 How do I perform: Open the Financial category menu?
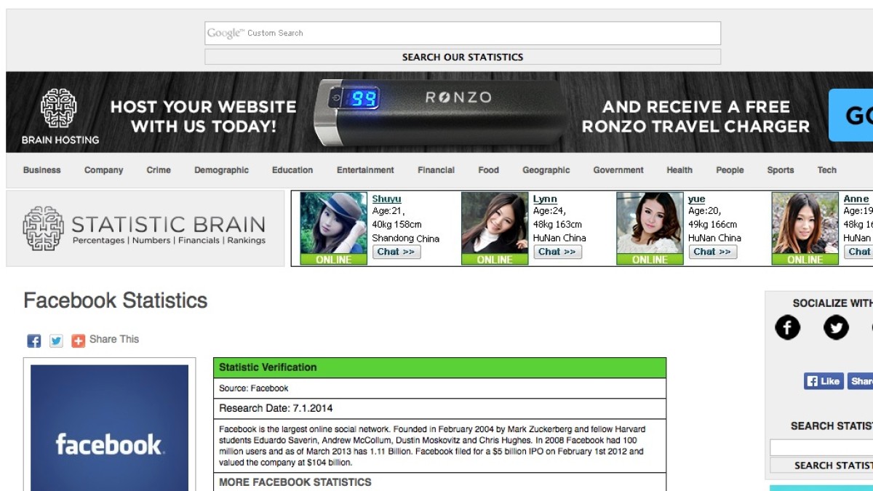tap(436, 170)
